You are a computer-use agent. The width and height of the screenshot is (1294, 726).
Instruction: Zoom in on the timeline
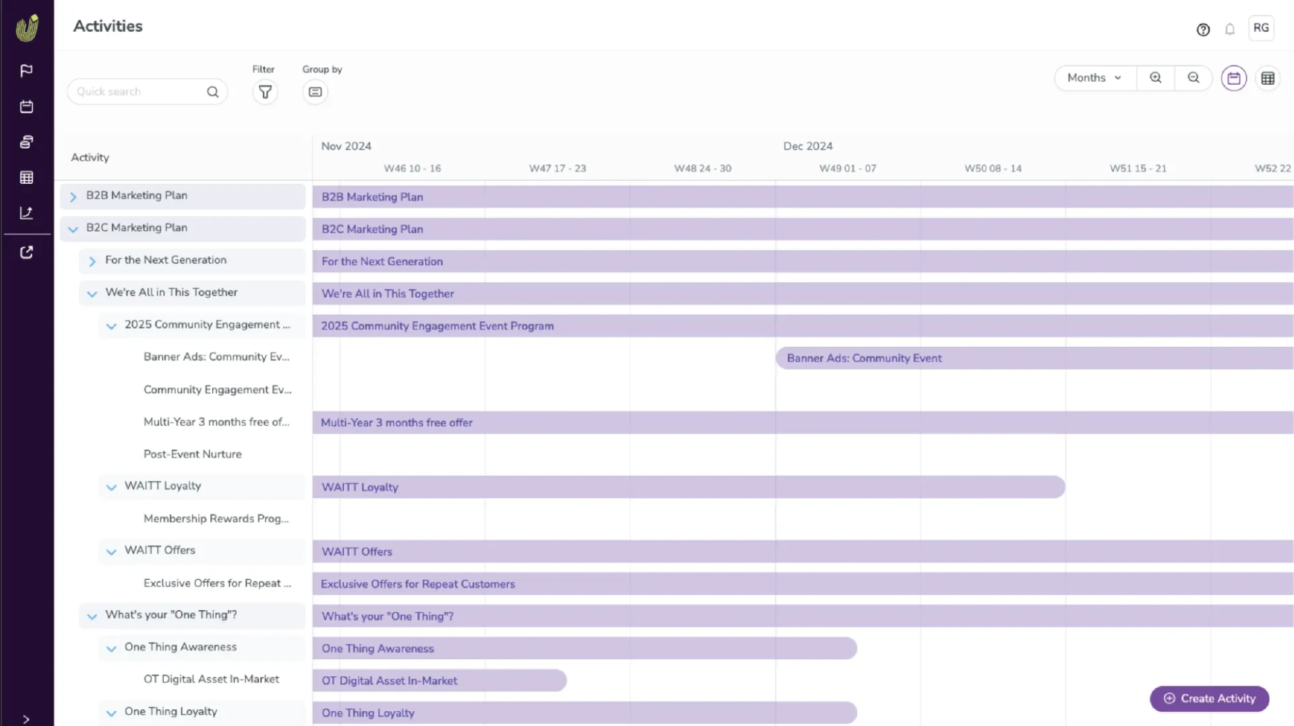pos(1155,77)
